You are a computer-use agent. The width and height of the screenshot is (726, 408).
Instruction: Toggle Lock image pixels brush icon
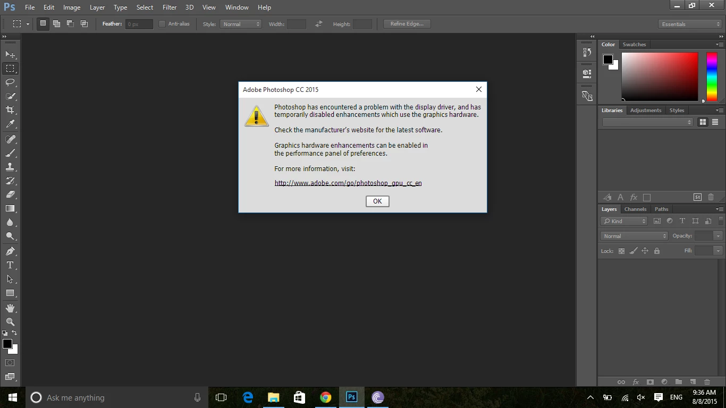pyautogui.click(x=633, y=251)
